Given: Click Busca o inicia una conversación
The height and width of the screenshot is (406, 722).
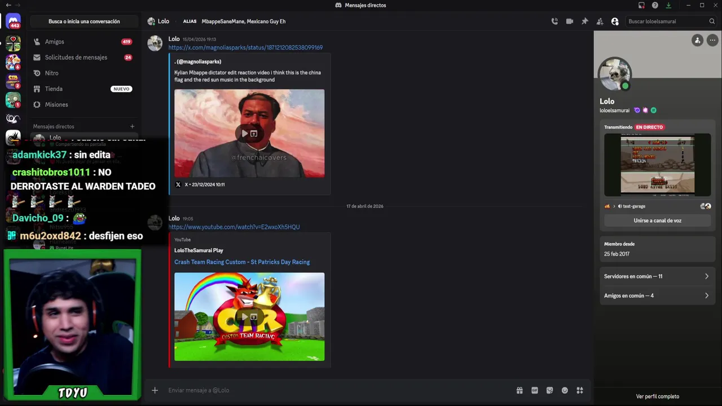Looking at the screenshot, I should click(84, 21).
